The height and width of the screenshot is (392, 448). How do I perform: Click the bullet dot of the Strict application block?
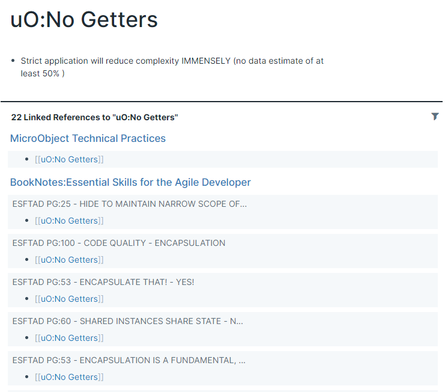click(13, 61)
